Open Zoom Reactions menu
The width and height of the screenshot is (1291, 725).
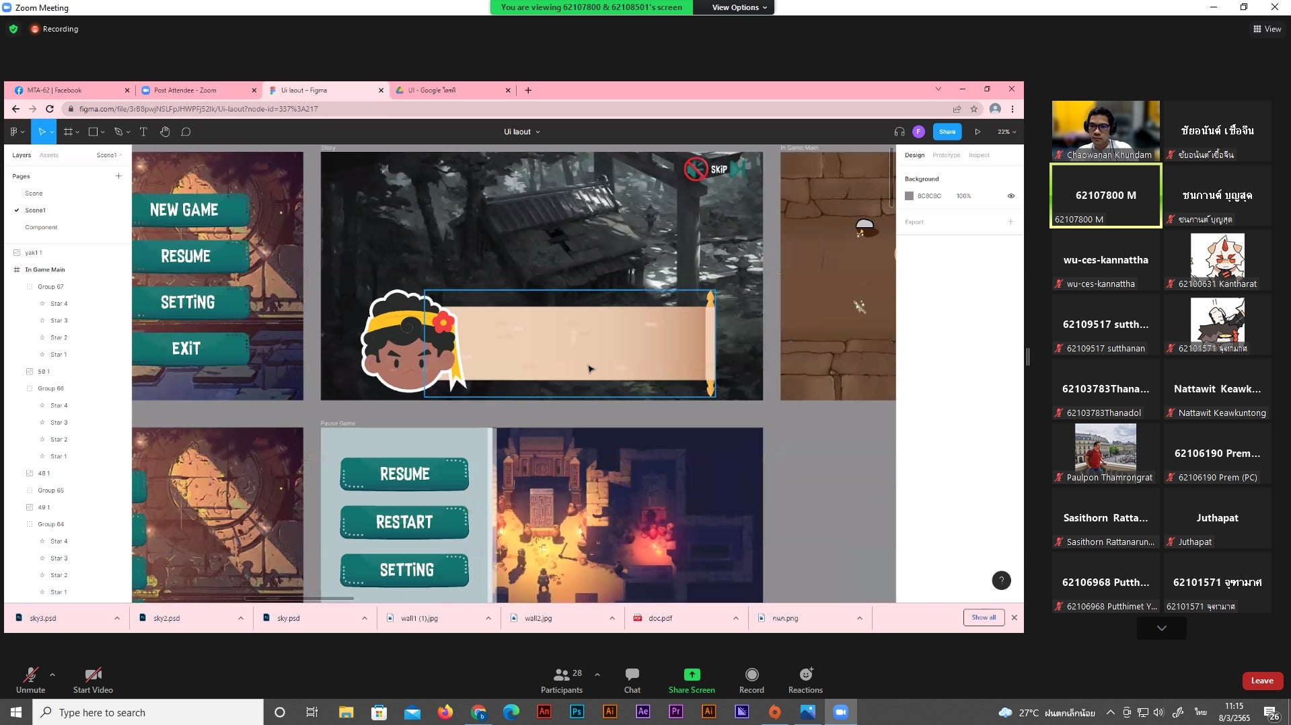(805, 680)
